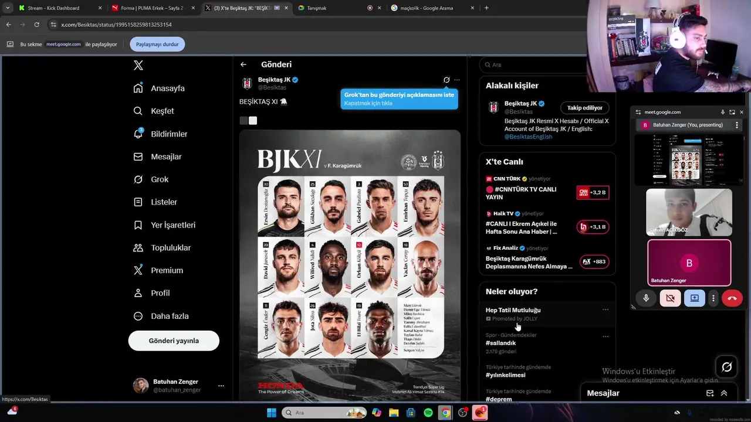Expand Daha fazla options

tap(161, 316)
